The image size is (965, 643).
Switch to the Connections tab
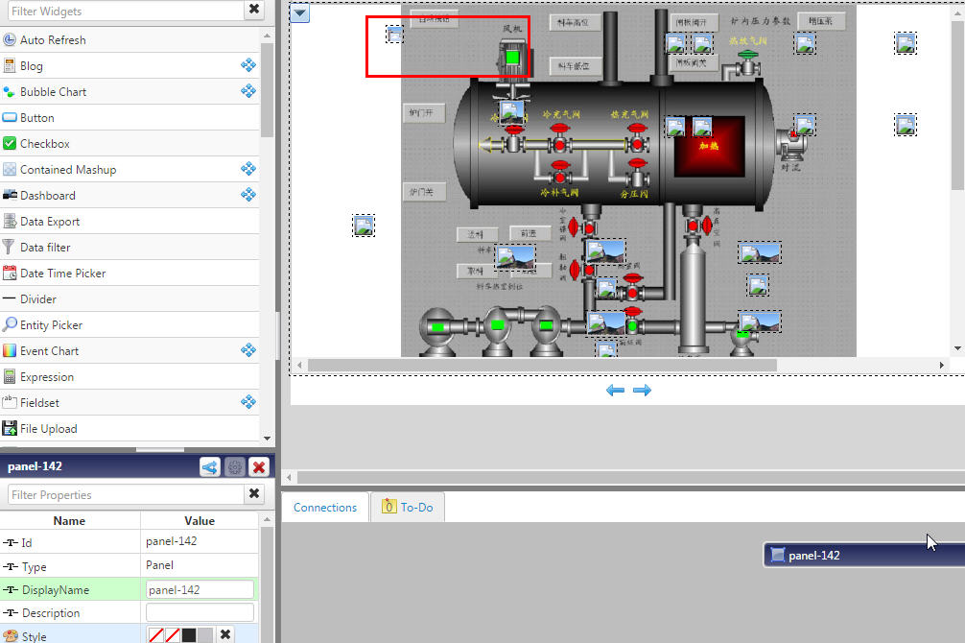point(325,507)
